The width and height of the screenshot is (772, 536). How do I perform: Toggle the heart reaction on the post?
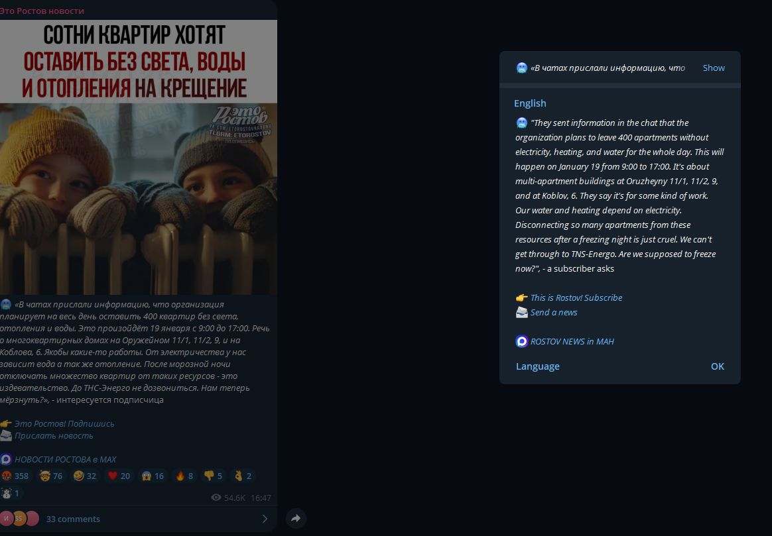[119, 476]
